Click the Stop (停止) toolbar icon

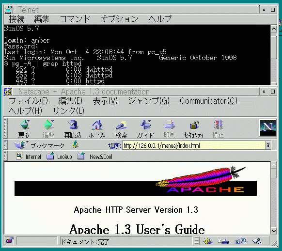pyautogui.click(x=218, y=129)
